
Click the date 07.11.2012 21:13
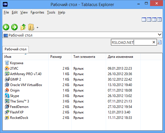tap(120, 101)
